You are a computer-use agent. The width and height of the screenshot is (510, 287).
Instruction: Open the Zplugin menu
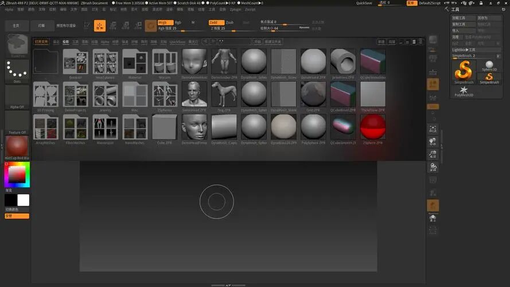(x=235, y=9)
